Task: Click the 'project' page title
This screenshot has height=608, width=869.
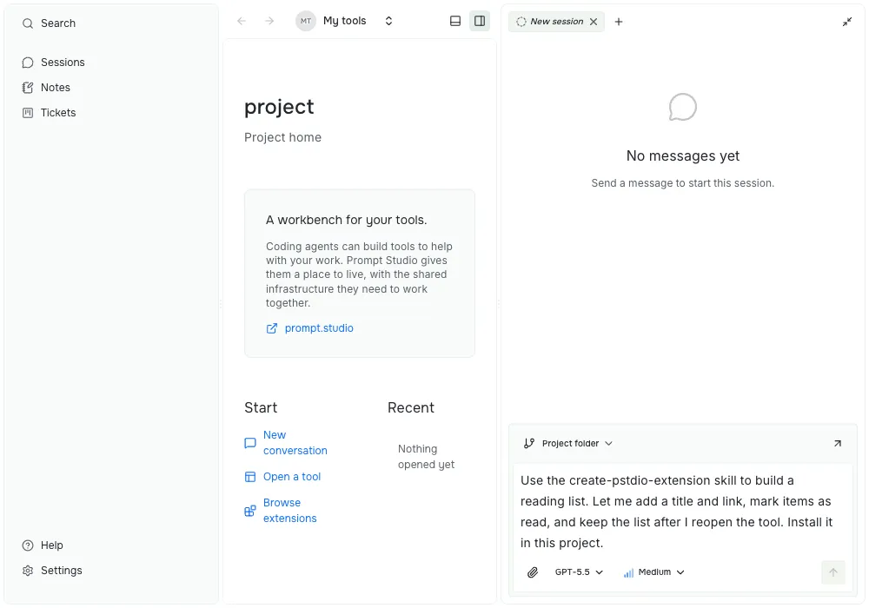Action: pyautogui.click(x=279, y=108)
